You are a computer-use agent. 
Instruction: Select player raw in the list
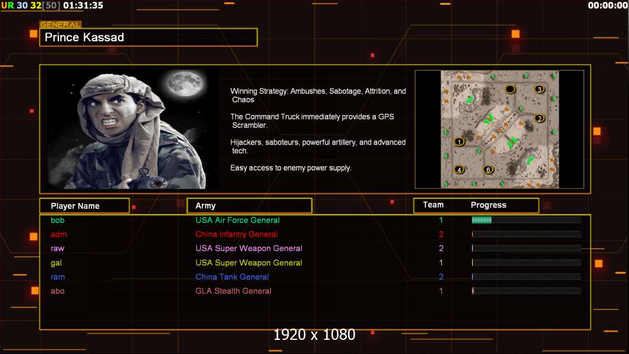(x=57, y=248)
